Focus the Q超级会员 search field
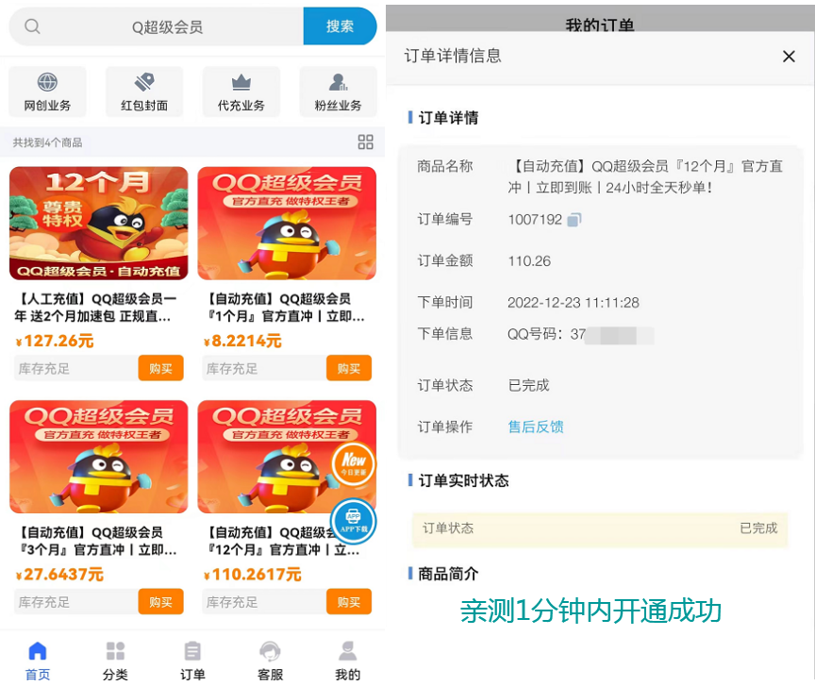Viewport: 815px width, 686px height. (167, 26)
